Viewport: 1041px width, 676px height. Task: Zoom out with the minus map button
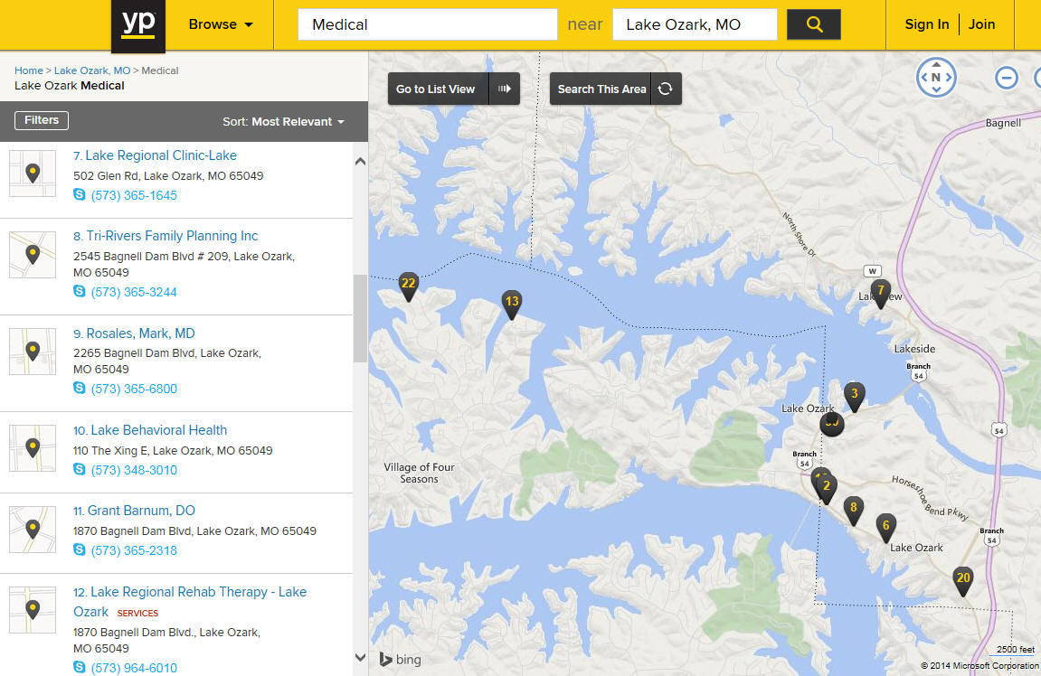point(1007,78)
